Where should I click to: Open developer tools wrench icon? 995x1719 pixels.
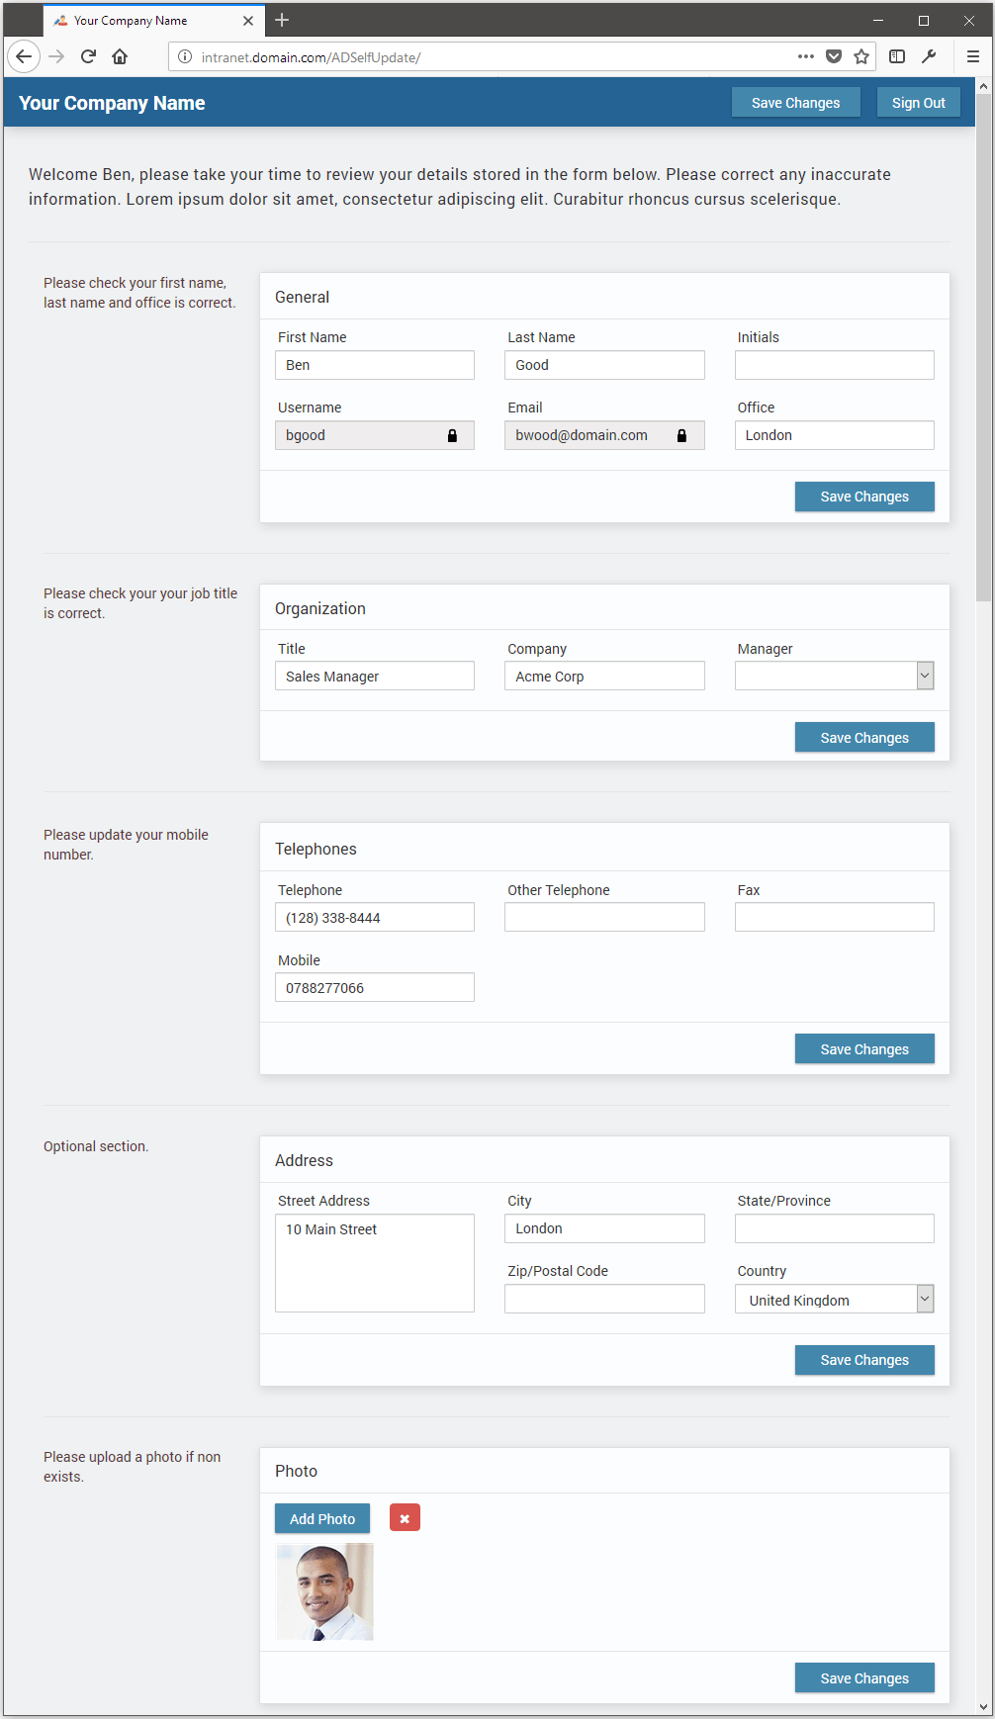click(x=929, y=56)
